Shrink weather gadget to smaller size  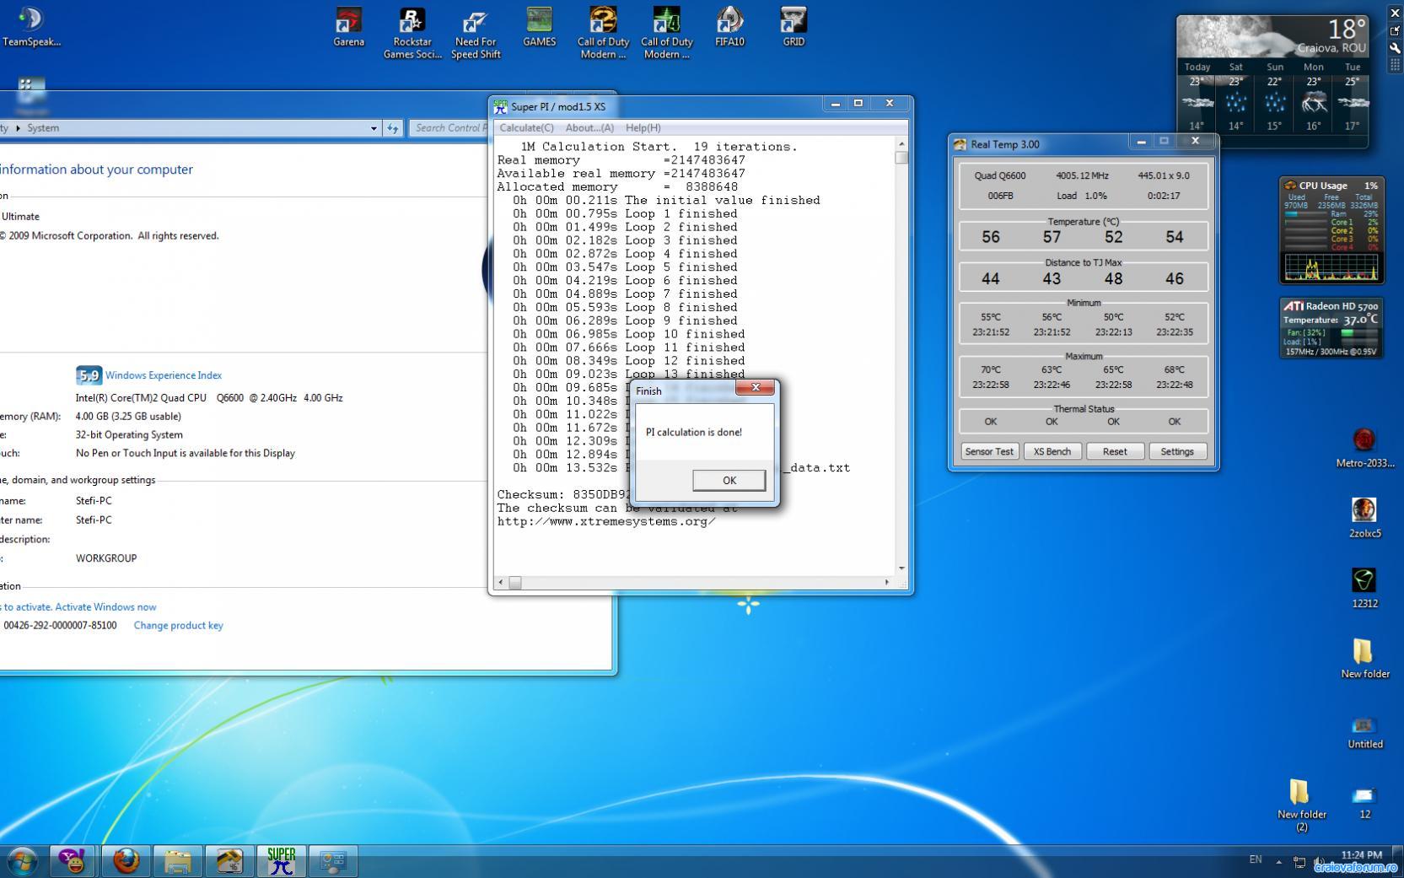tap(1395, 30)
